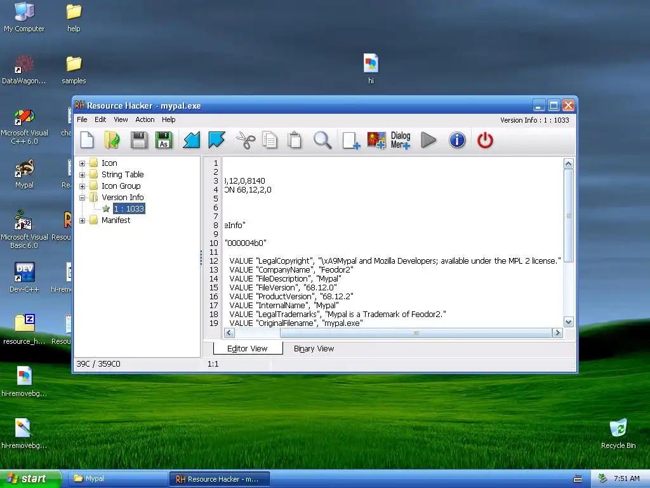Open the Edit menu

tap(100, 119)
